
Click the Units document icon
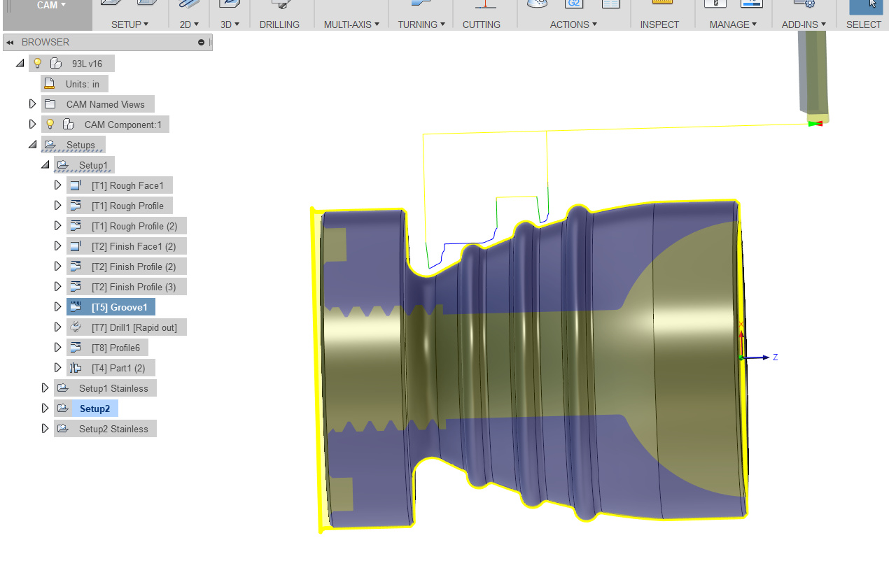click(49, 84)
